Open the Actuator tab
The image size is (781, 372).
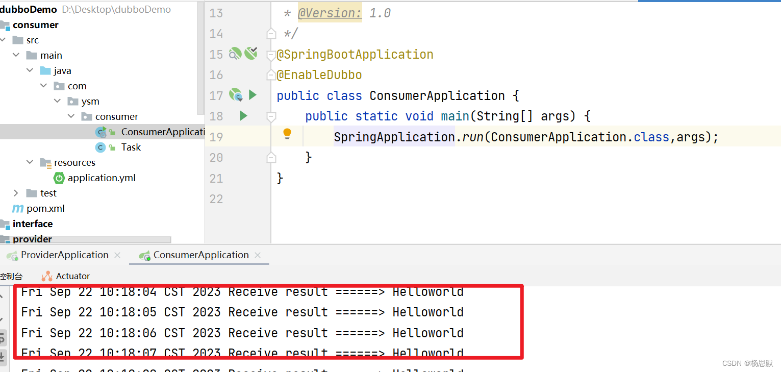(x=65, y=276)
